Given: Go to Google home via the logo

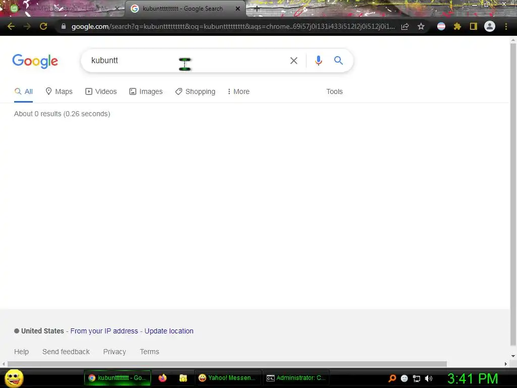Looking at the screenshot, I should [x=35, y=61].
